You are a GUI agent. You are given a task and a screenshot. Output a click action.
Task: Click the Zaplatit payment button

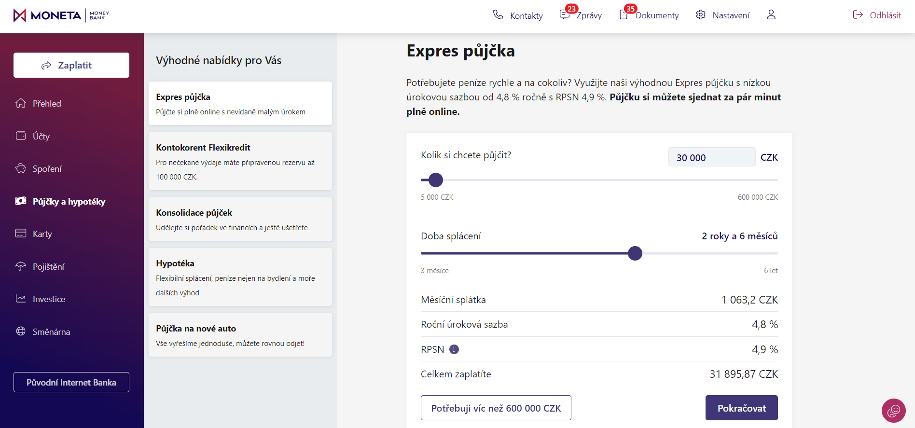pos(71,65)
